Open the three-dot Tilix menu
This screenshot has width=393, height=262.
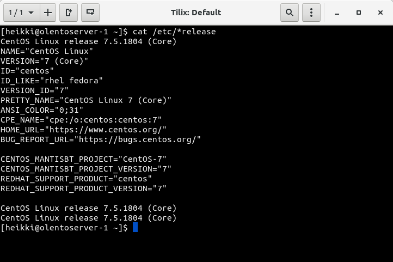311,12
